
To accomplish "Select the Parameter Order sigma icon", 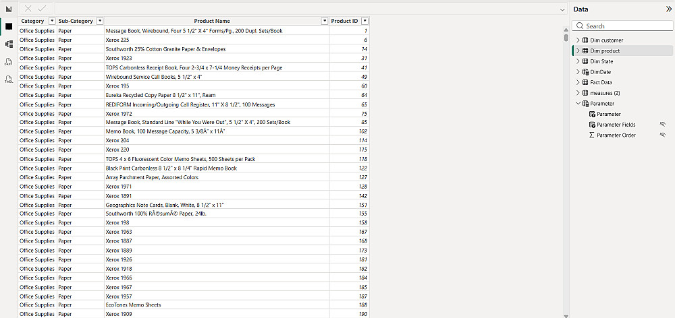I will point(593,135).
